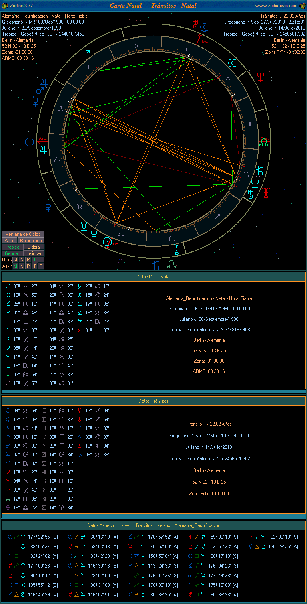
Task: Open Ventana de Ciclos
Action: 23,234
